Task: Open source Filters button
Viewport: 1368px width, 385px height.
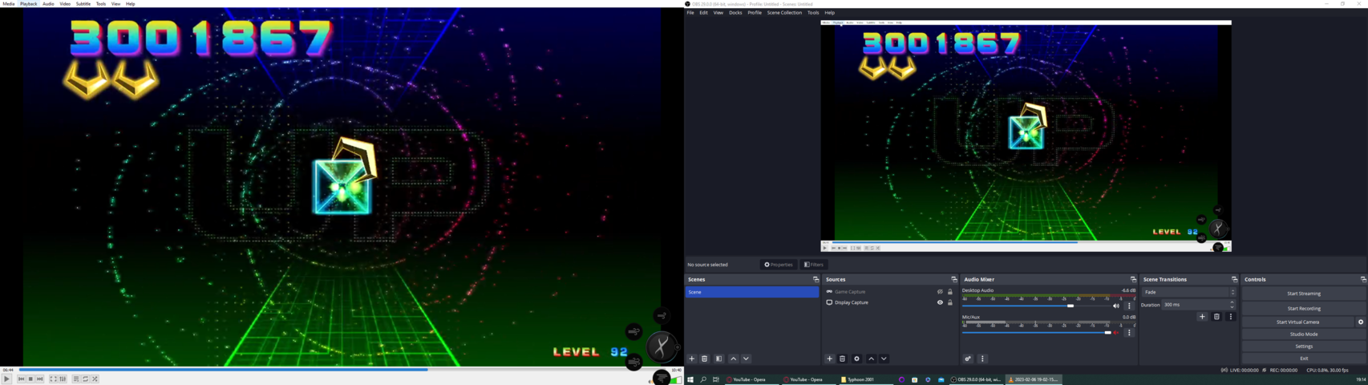Action: point(814,265)
